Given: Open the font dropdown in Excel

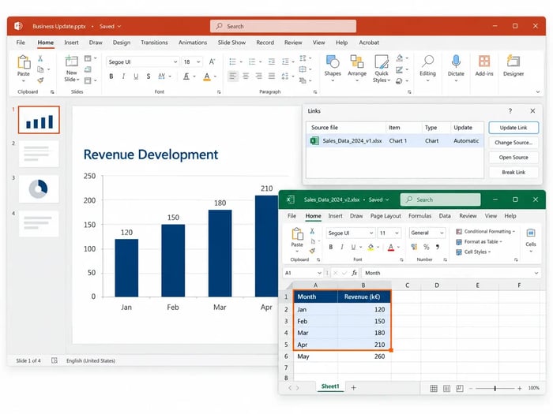Looking at the screenshot, I should [371, 233].
